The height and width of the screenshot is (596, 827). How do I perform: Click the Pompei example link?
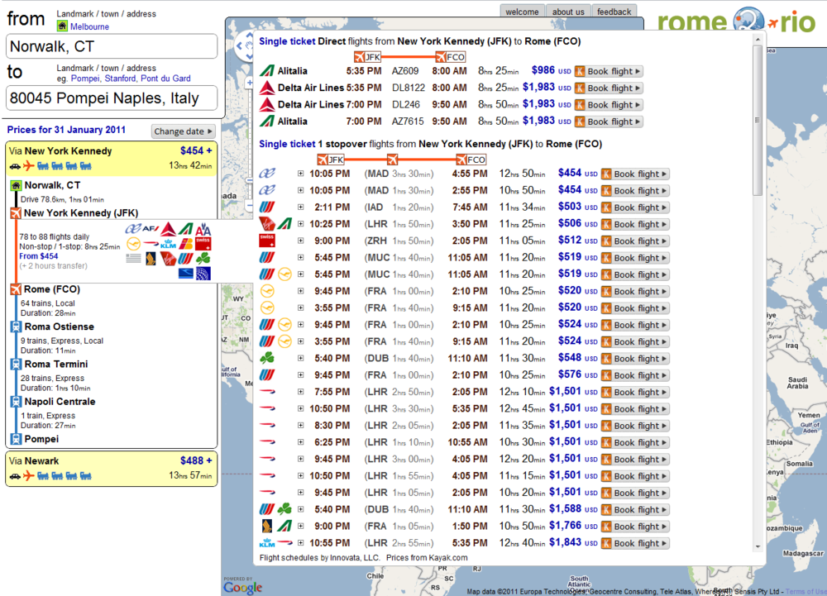pos(85,78)
